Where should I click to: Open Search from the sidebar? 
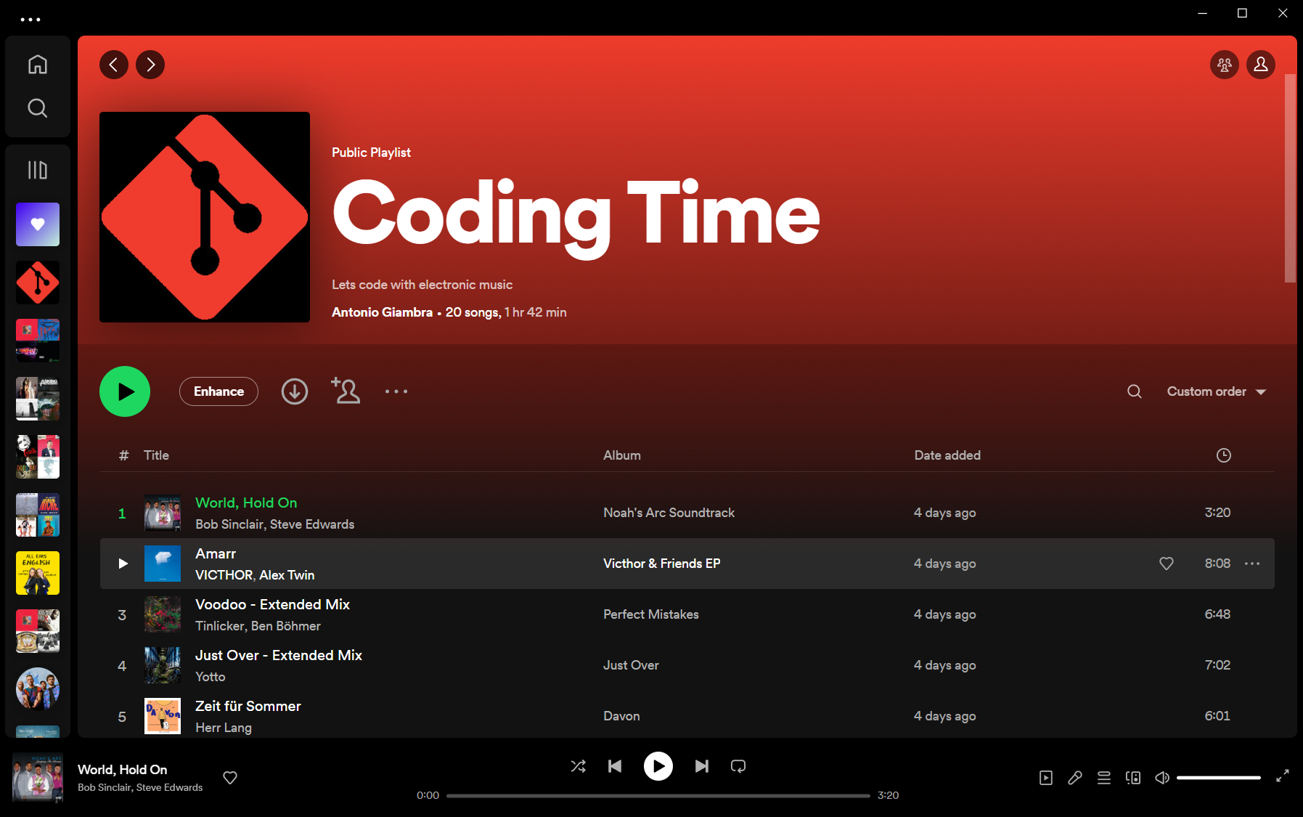[38, 108]
